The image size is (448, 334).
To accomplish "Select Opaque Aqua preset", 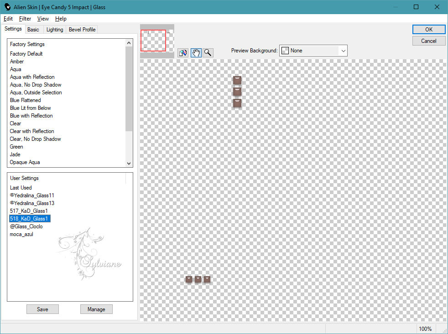I will coord(25,162).
